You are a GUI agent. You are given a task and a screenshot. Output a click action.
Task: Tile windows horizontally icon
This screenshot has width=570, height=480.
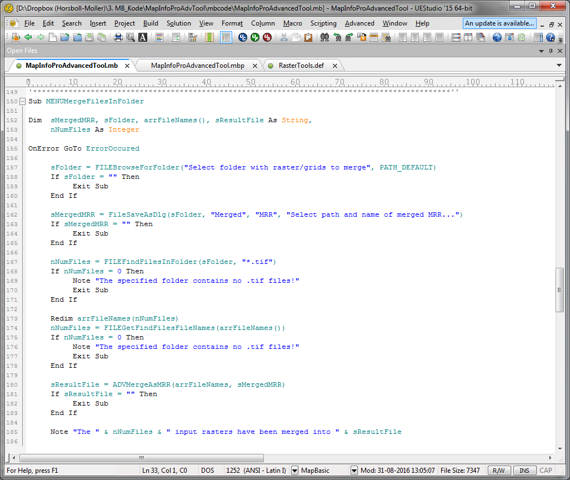(x=456, y=37)
